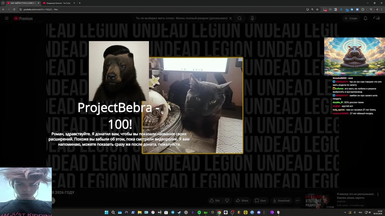
Task: Share the video
Action: [x=242, y=200]
